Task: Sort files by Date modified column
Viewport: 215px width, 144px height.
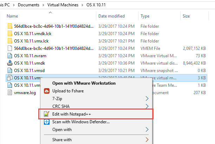Action: [112, 16]
